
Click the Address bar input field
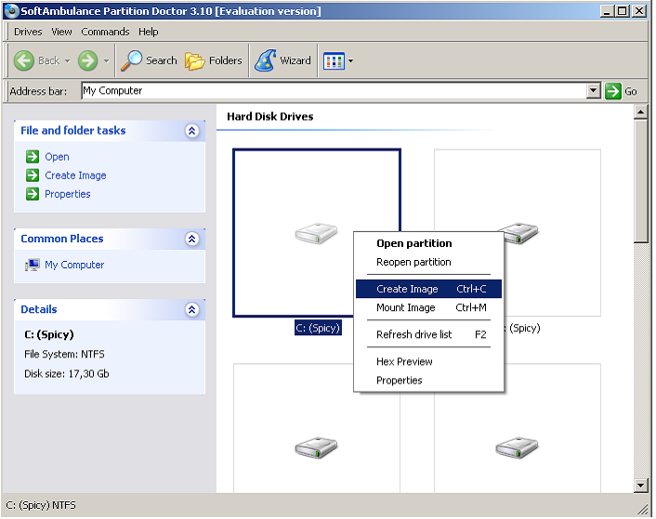334,91
